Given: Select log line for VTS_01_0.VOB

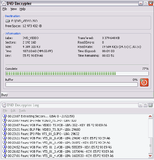Looking at the screenshot, I should pos(59,138).
